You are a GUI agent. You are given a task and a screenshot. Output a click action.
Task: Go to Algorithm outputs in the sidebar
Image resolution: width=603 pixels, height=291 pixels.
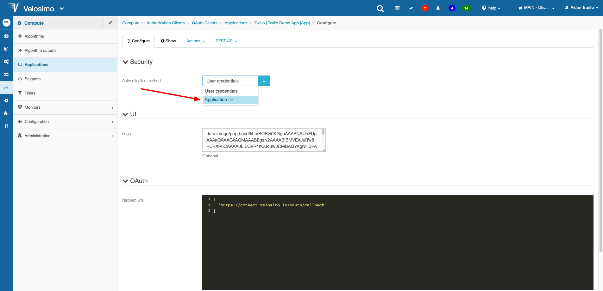tap(65, 51)
